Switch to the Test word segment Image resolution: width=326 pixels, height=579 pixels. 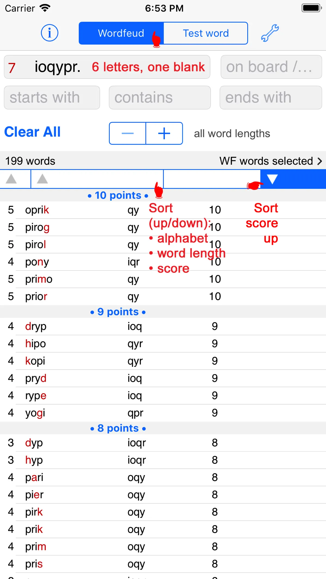click(x=206, y=33)
